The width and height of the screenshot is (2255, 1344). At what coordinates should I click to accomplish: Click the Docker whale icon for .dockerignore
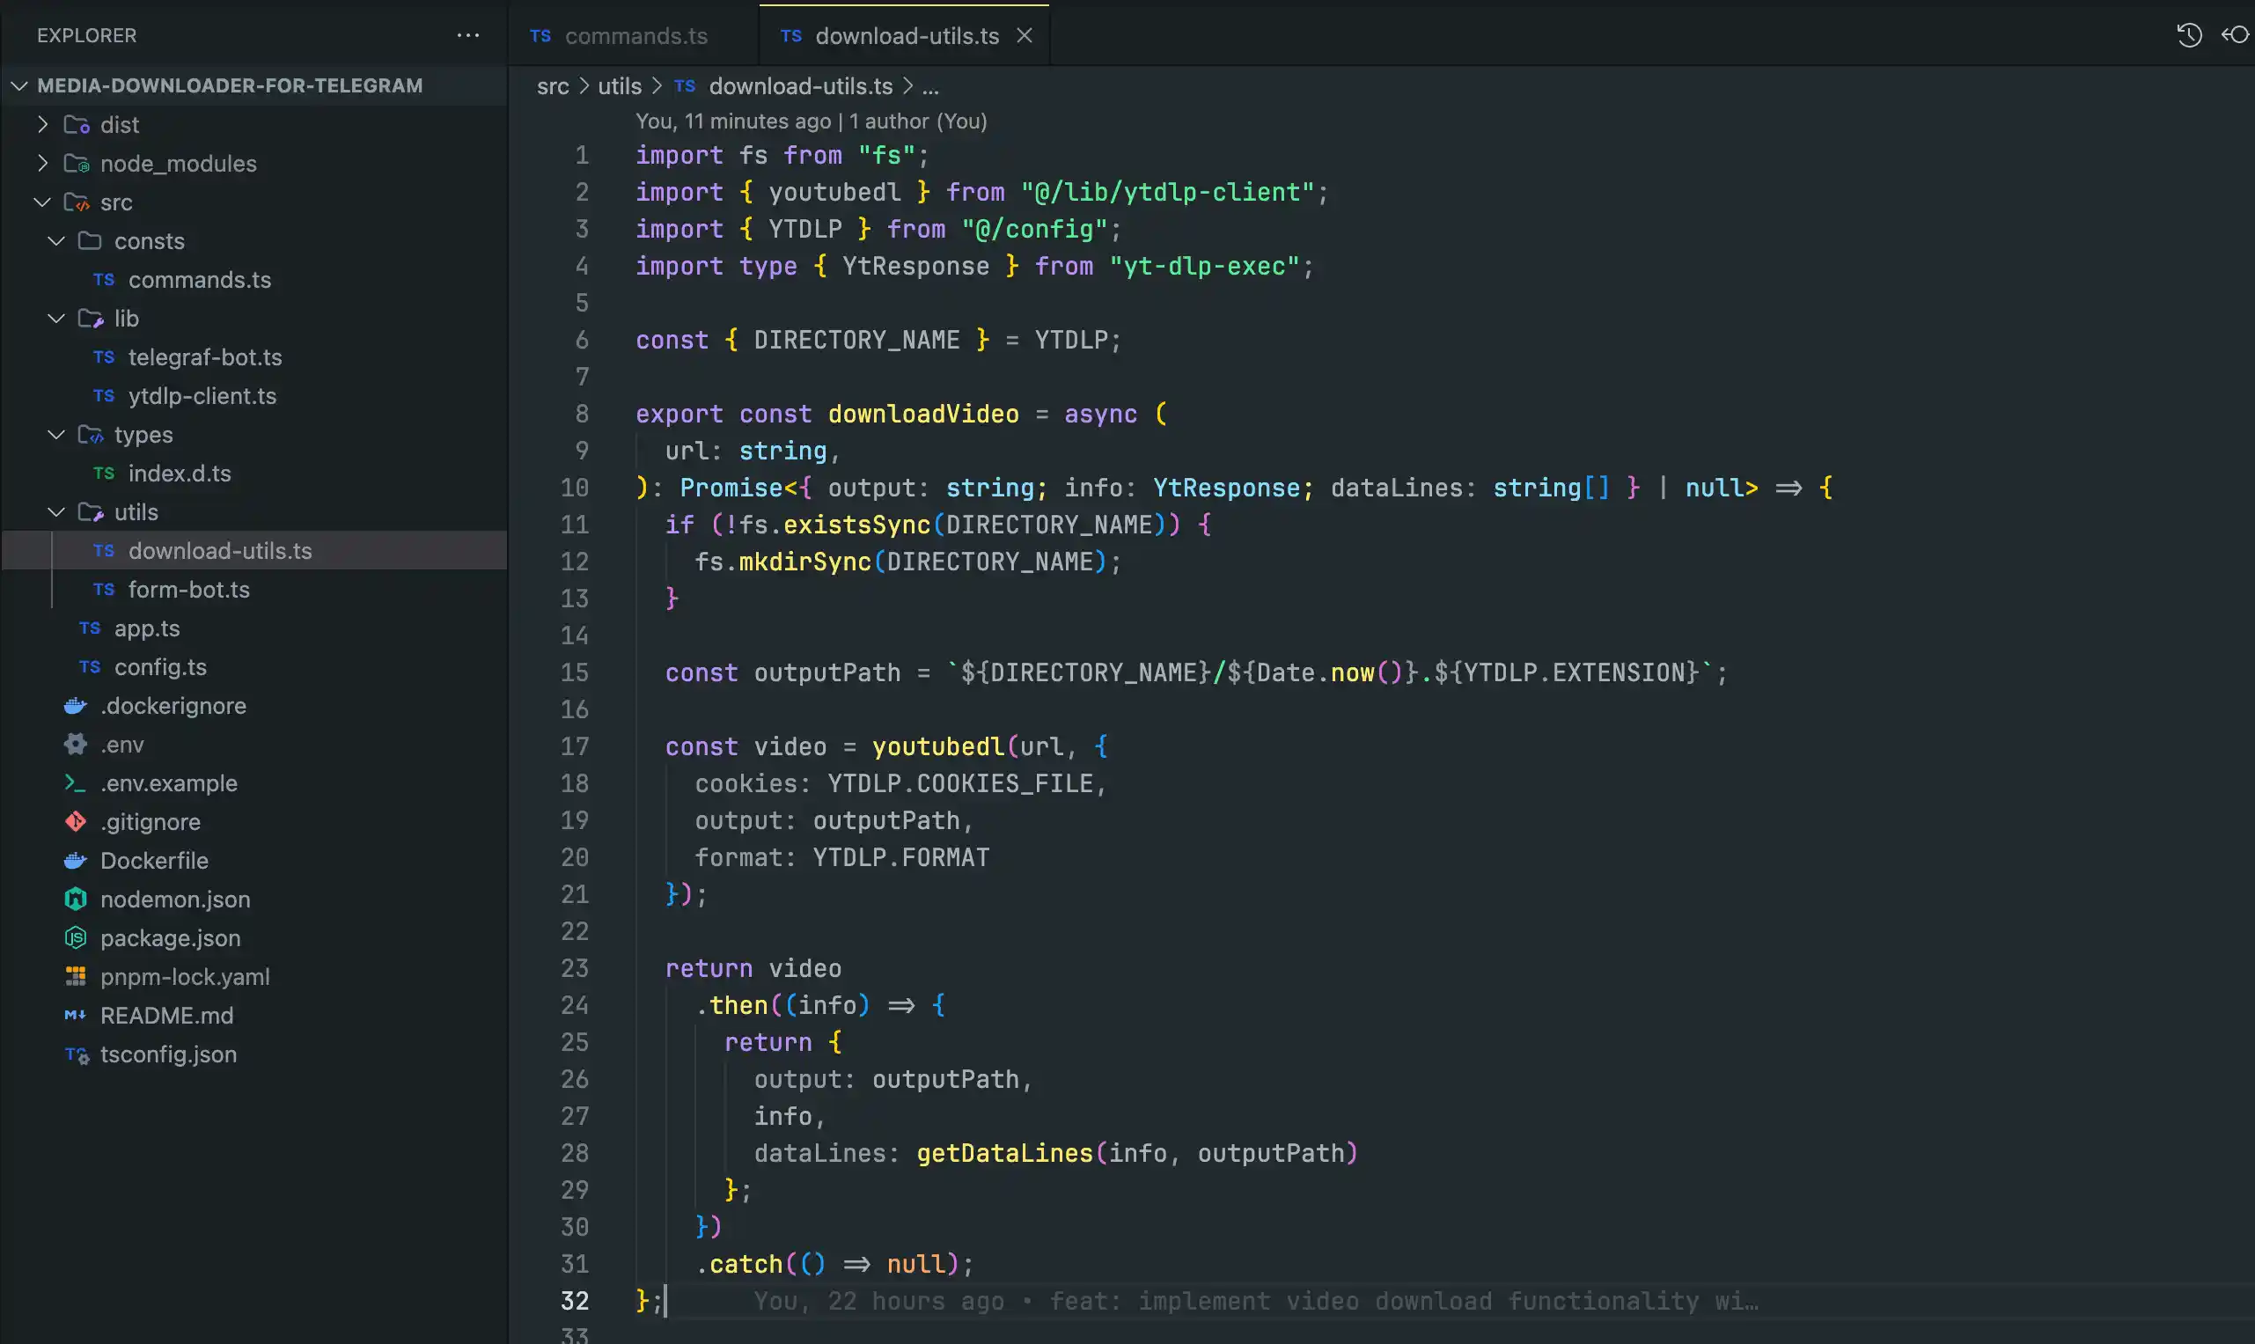75,706
